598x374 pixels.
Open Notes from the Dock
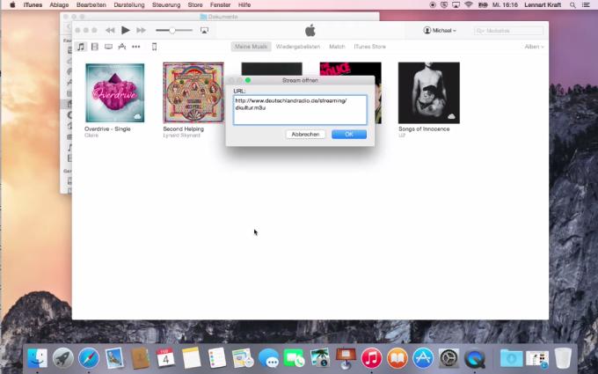click(x=191, y=358)
